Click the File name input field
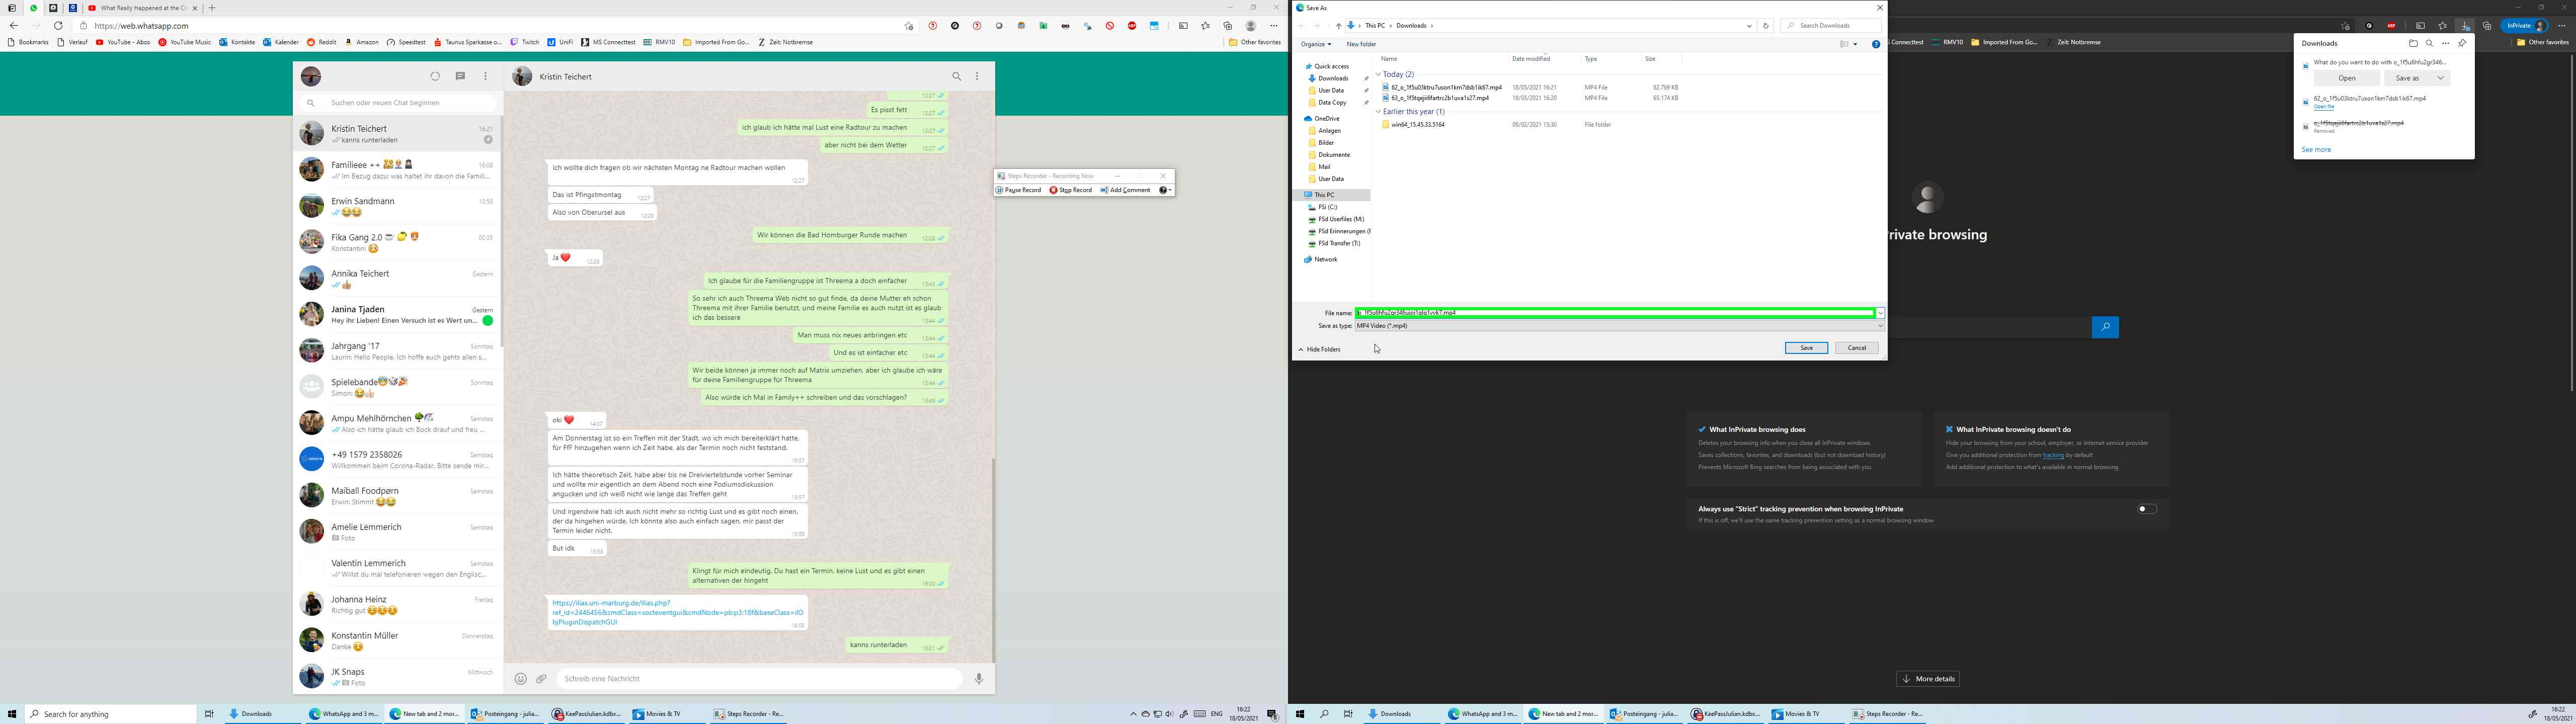The width and height of the screenshot is (2576, 724). click(1614, 313)
